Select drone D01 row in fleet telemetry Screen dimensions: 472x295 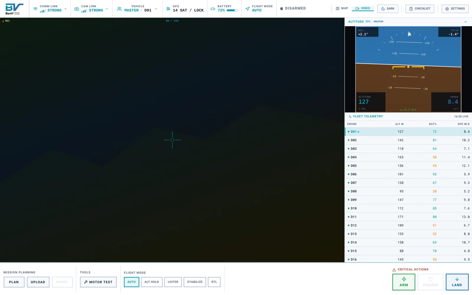(408, 132)
